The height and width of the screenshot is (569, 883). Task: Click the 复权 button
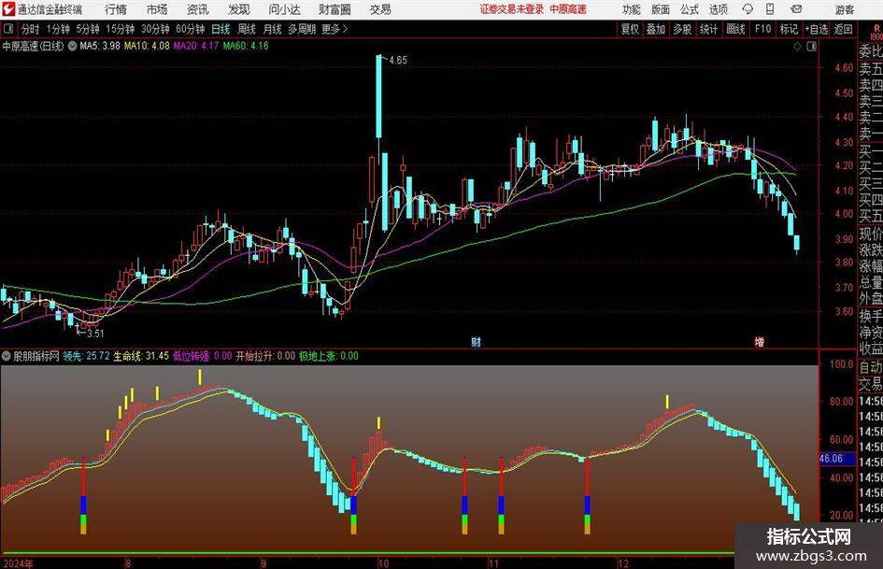[x=630, y=29]
